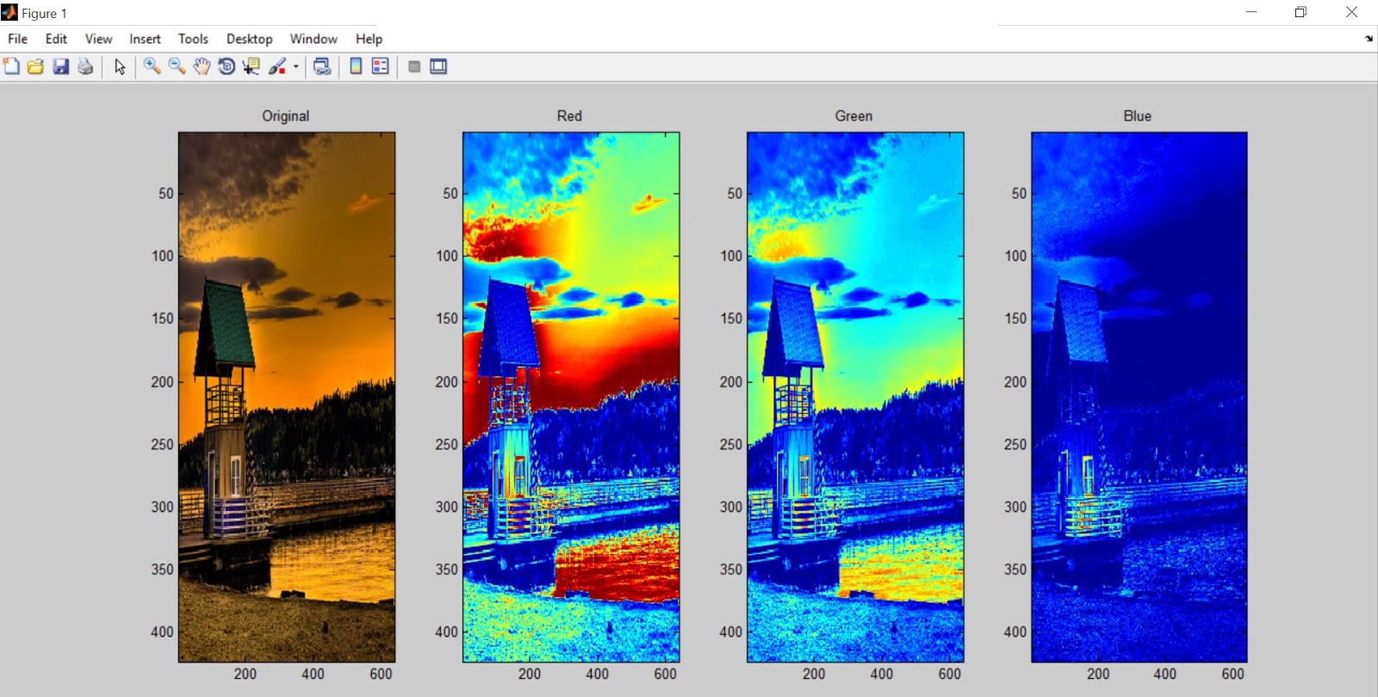Click the Blue channel image plot
1378x697 pixels.
[1139, 397]
